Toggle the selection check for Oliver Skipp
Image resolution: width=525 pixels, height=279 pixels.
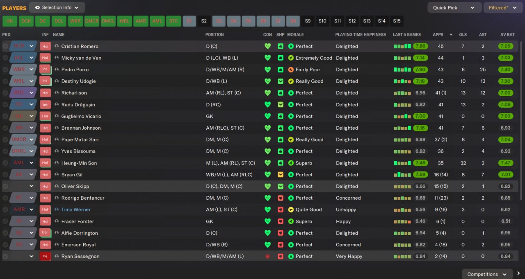click(x=5, y=186)
